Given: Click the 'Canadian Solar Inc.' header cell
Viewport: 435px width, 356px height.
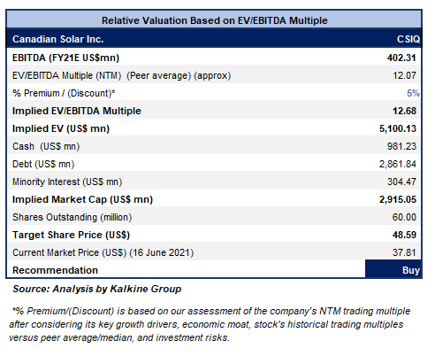Looking at the screenshot, I should [x=58, y=39].
